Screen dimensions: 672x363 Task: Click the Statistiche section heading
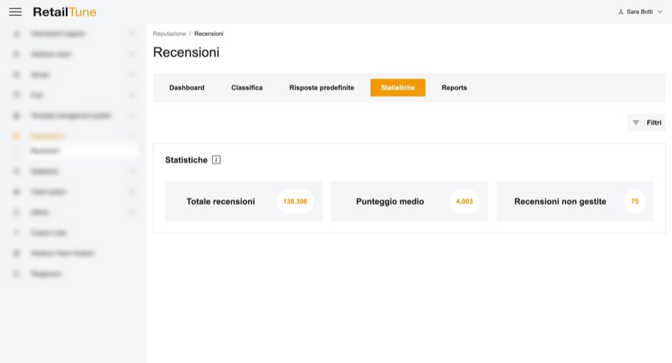point(187,160)
